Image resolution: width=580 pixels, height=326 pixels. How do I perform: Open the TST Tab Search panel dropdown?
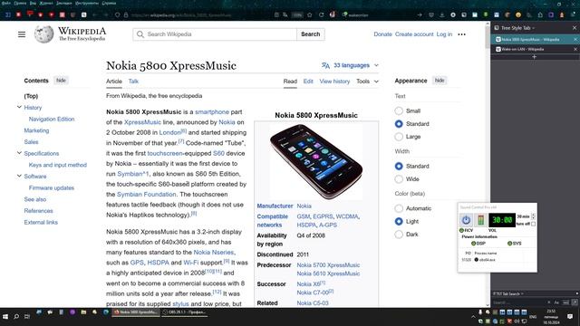click(508, 293)
